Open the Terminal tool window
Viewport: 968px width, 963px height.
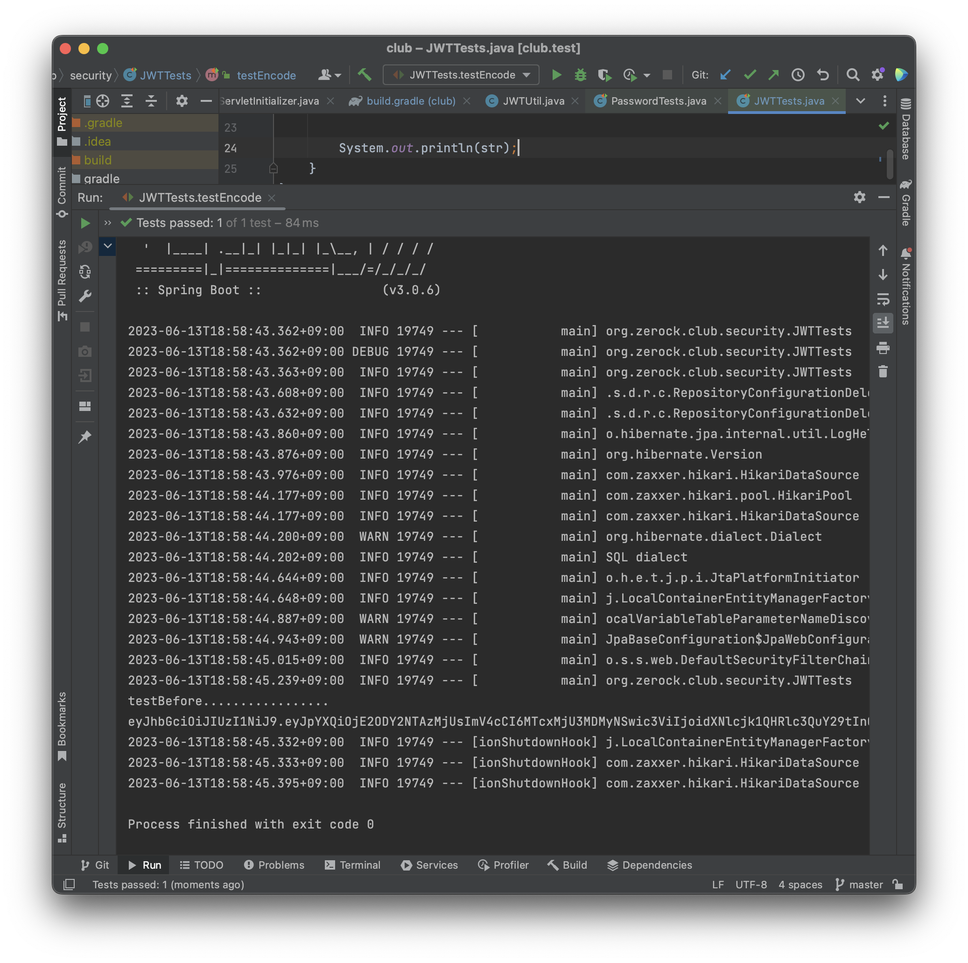click(x=353, y=865)
